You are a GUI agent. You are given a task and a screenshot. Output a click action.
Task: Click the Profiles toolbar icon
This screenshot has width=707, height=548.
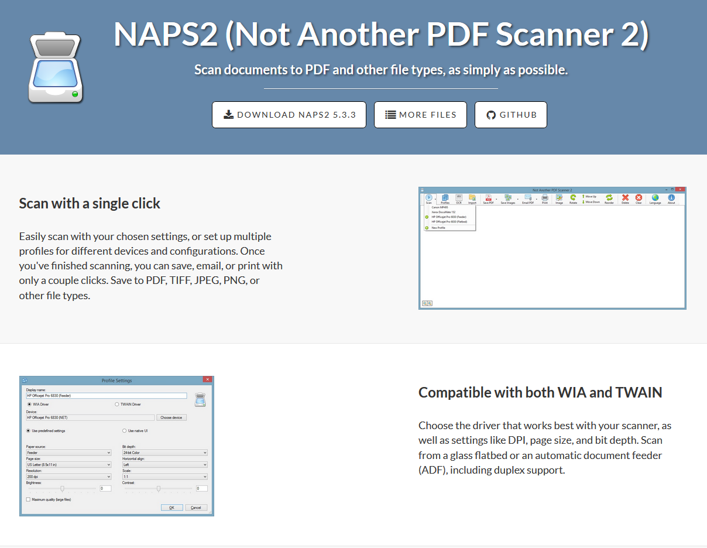445,198
